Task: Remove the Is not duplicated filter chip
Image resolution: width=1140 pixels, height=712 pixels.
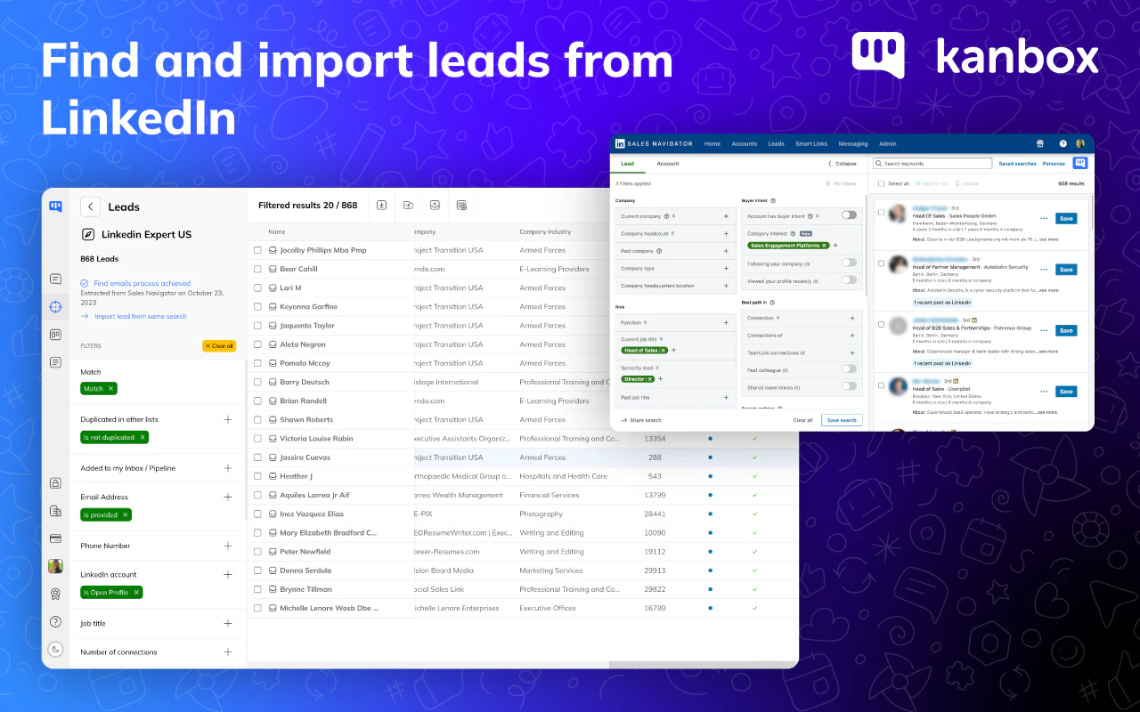Action: coord(142,437)
